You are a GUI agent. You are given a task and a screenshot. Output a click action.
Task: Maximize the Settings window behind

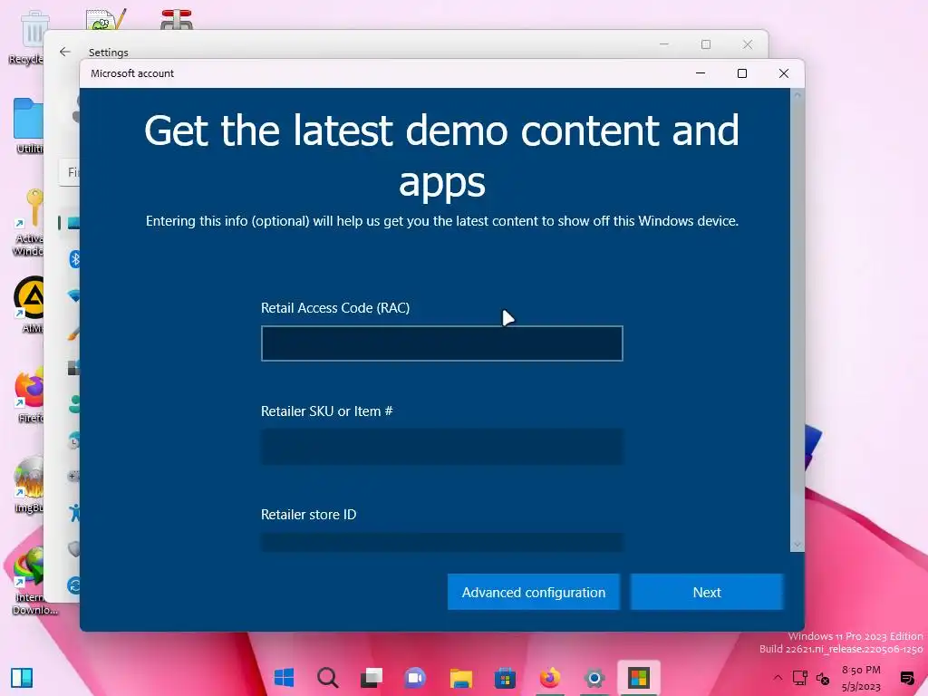[705, 44]
